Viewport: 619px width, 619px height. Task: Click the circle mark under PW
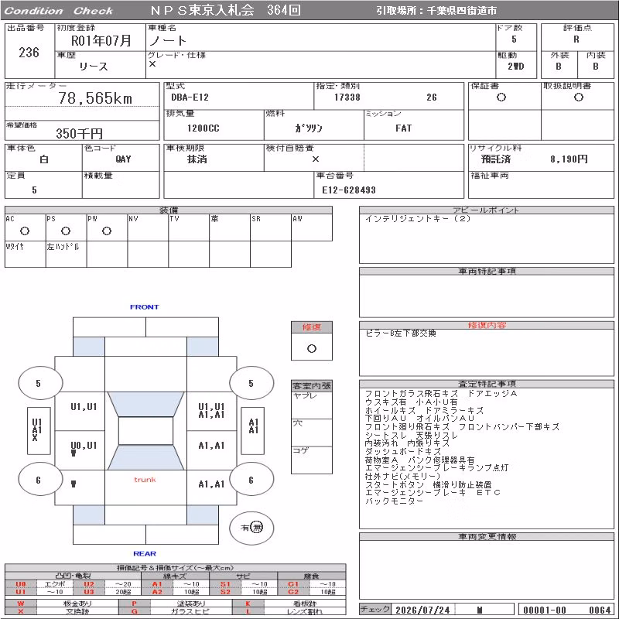107,231
